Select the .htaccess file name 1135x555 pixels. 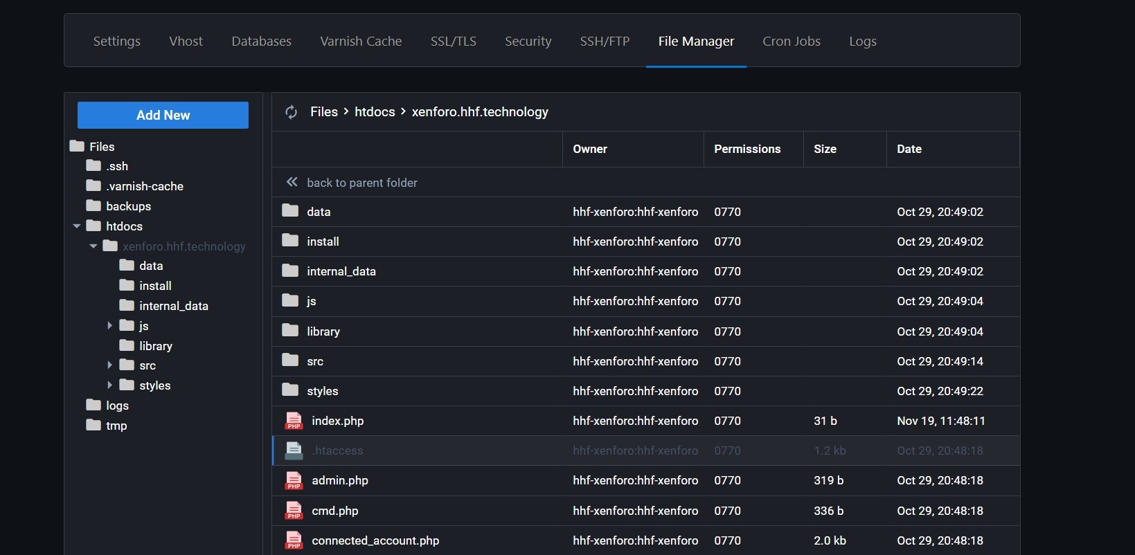337,451
